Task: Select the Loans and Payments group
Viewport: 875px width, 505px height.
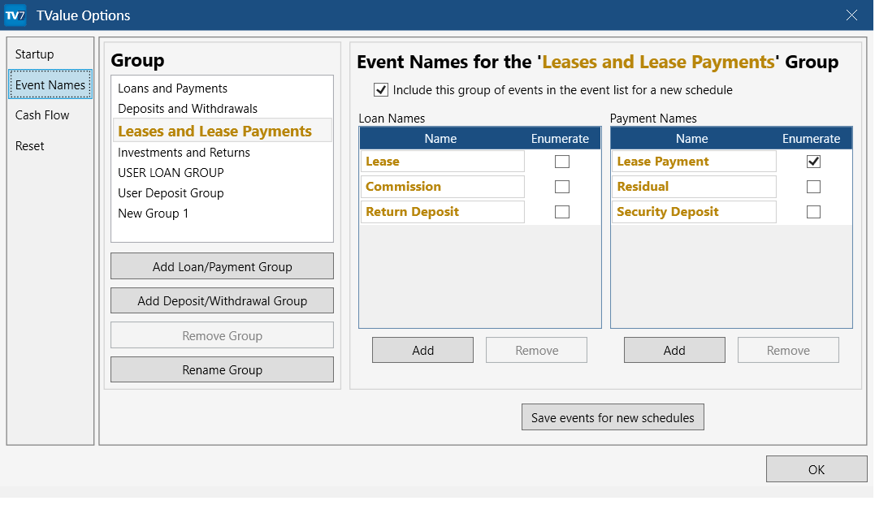Action: [171, 88]
